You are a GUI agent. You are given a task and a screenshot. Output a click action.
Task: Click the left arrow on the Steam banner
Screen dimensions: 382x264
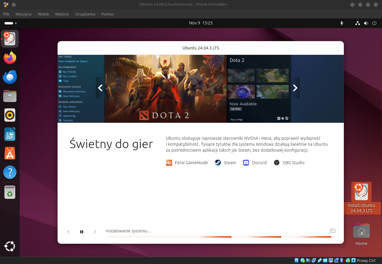(100, 88)
